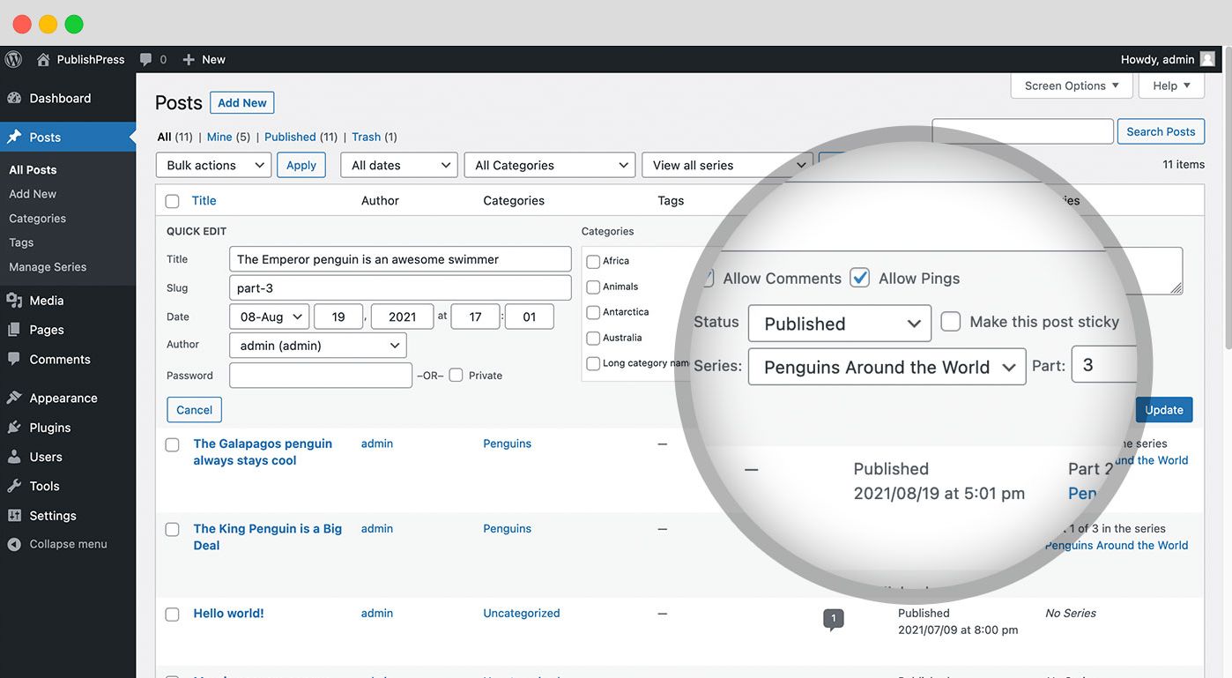Screen dimensions: 1232x678
Task: Enable the Make this post sticky checkbox
Action: tap(950, 321)
